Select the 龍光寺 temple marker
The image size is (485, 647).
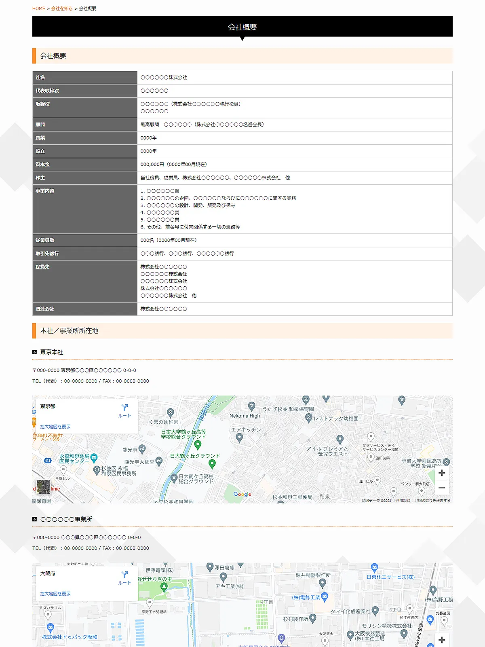142,448
